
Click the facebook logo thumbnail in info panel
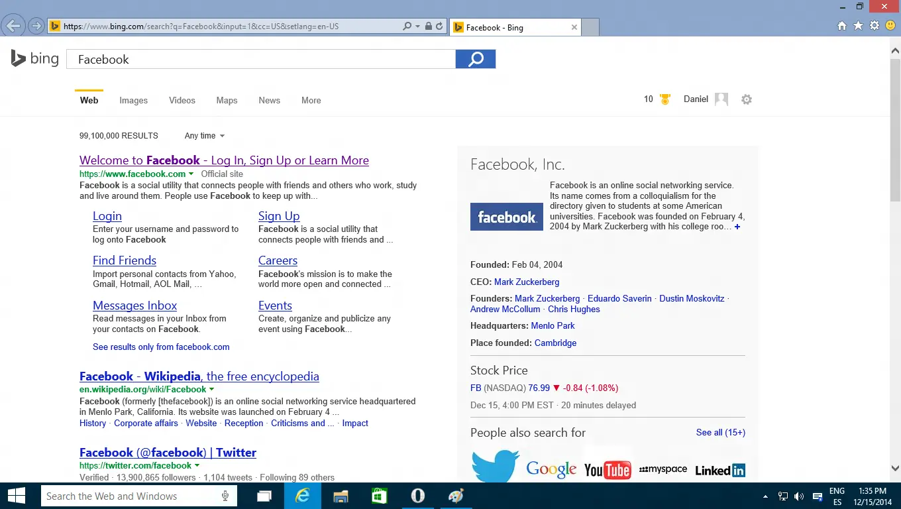506,216
